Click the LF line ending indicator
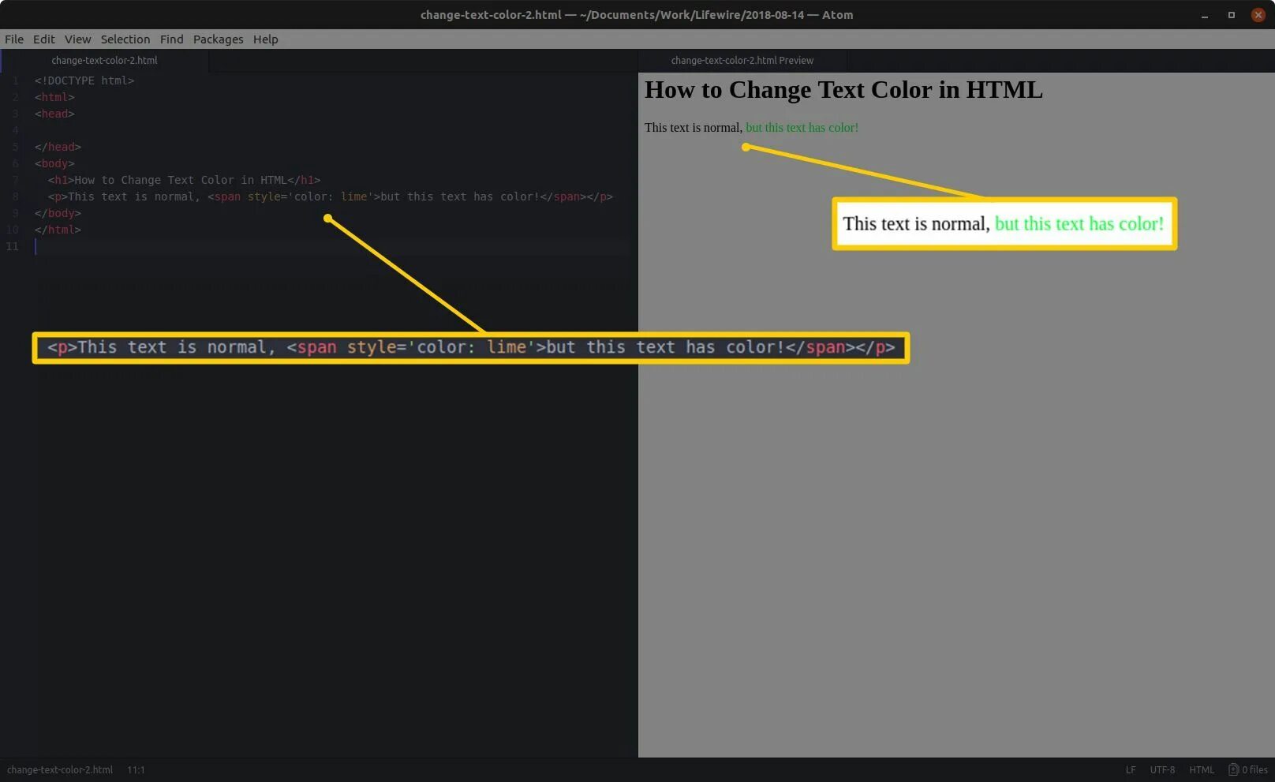The image size is (1275, 782). (1131, 769)
